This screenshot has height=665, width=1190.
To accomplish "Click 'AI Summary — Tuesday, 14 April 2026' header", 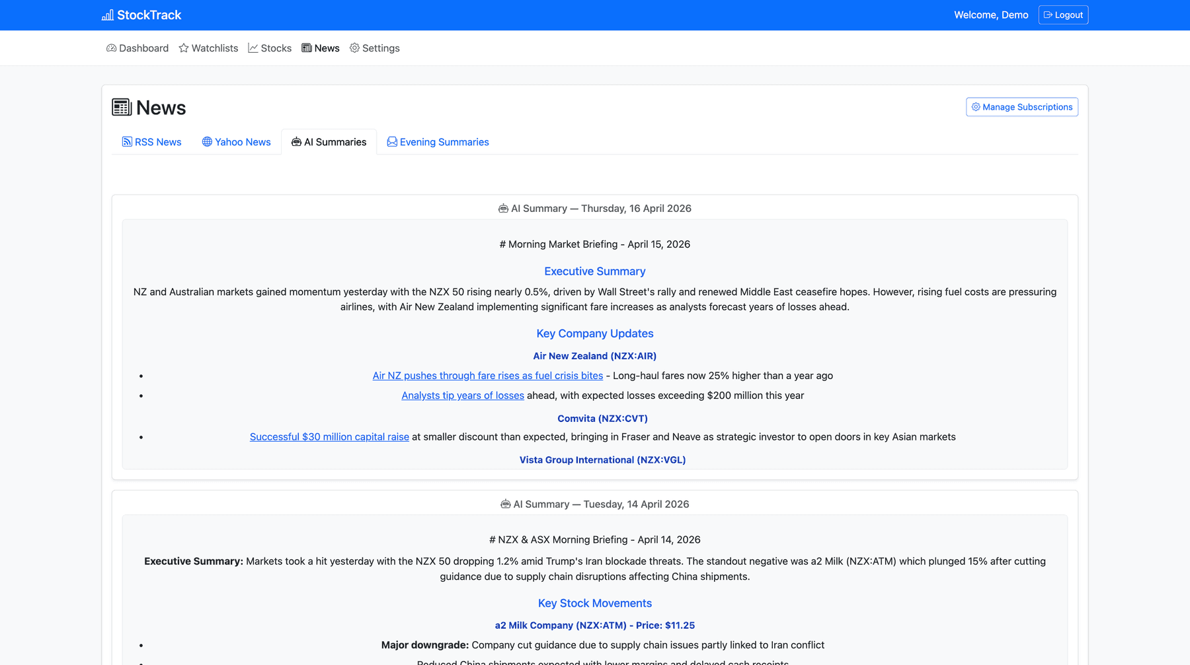I will point(595,505).
